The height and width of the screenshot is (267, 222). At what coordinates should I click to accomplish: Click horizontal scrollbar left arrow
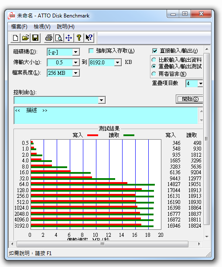12,244
